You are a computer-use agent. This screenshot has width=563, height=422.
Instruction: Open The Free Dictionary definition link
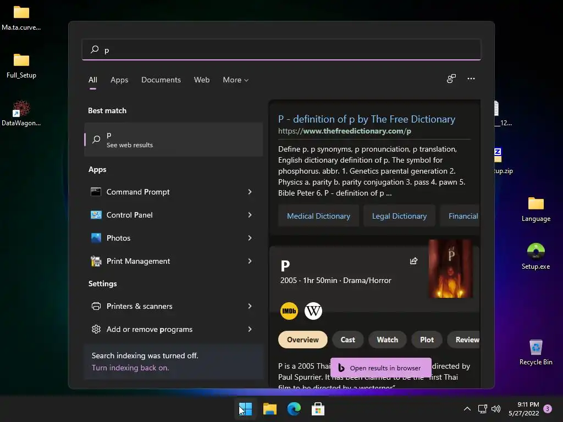(367, 119)
